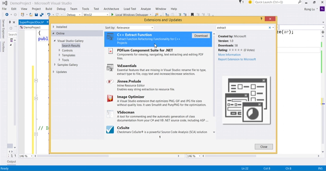
Task: Expand the Updates category
Action: 53,72
